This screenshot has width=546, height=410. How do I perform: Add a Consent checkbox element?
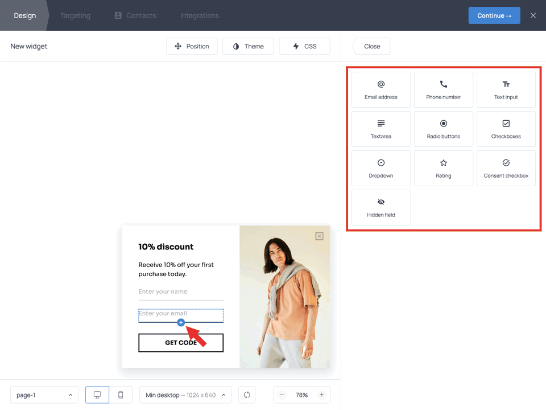pyautogui.click(x=506, y=168)
